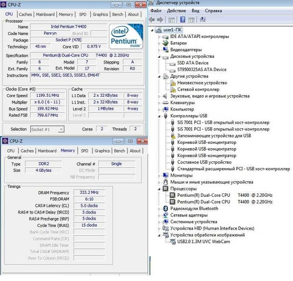Click Мониторы monitor category icon
293x281 pixels.
pos(165,175)
